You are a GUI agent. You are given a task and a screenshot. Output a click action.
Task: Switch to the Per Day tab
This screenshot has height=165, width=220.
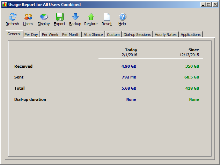pos(31,35)
